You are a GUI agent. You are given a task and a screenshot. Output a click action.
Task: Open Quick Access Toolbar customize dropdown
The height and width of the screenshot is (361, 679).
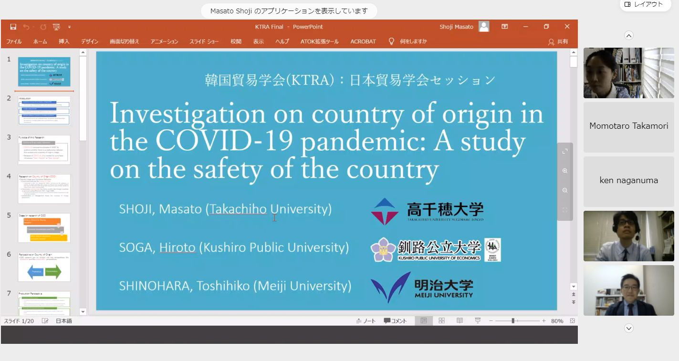[69, 27]
